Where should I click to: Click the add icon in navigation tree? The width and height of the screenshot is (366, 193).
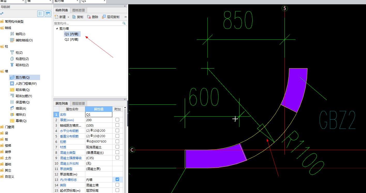pyautogui.click(x=2, y=13)
